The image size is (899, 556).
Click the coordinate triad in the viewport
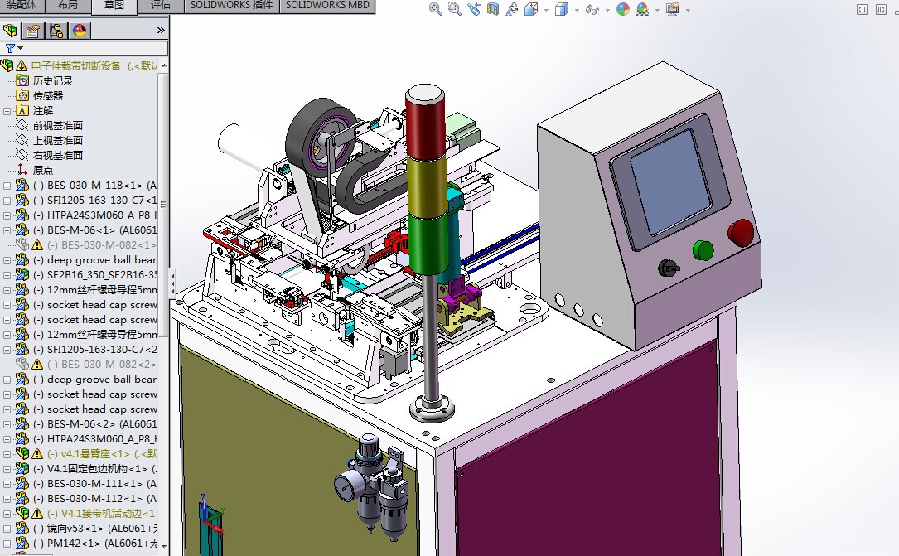click(211, 516)
